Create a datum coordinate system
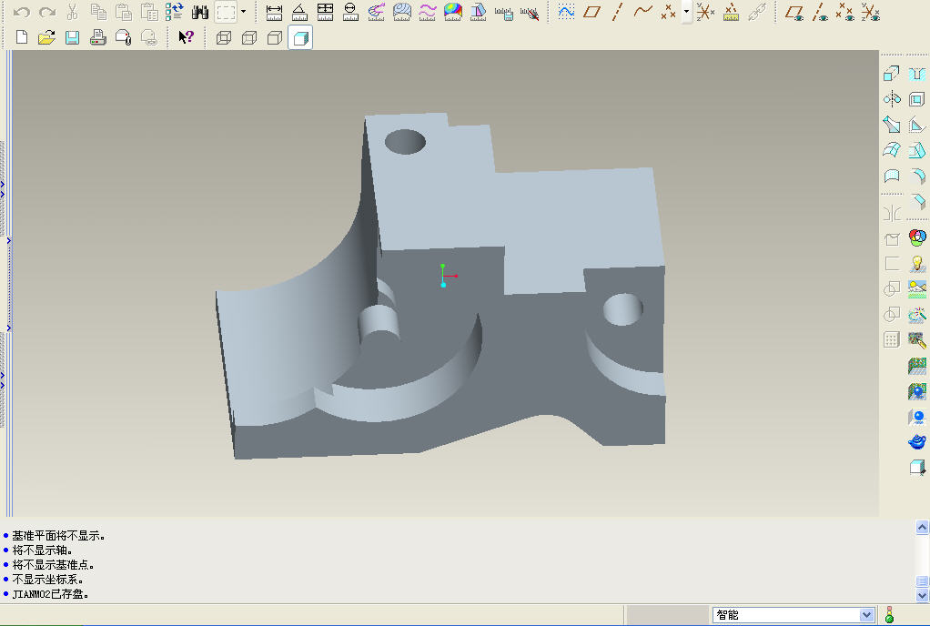The height and width of the screenshot is (626, 930). point(705,12)
